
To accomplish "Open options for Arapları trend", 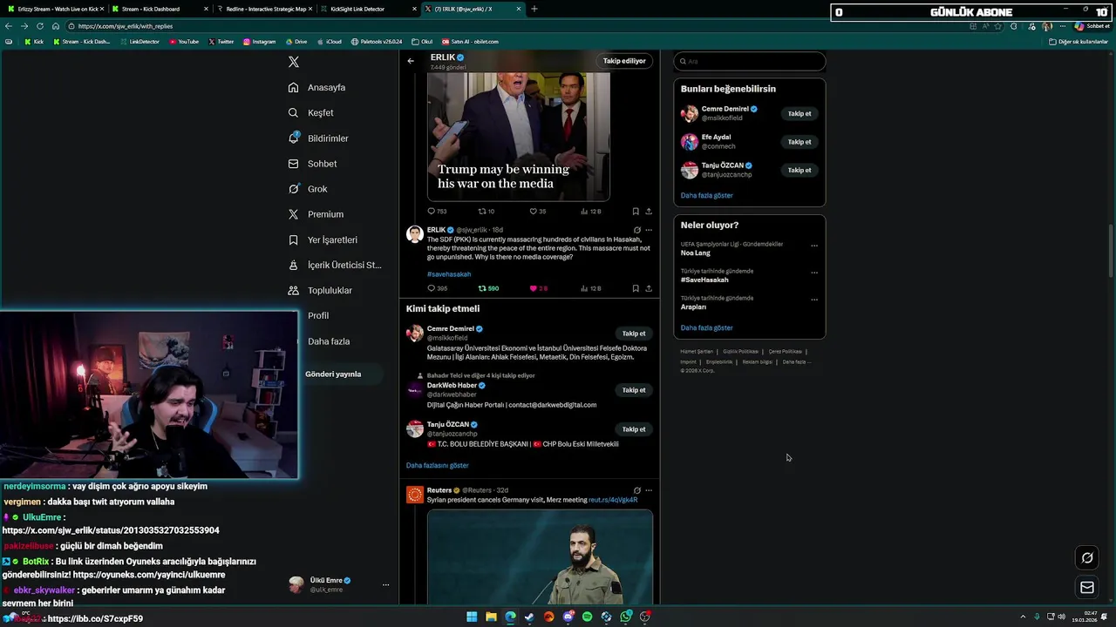I will pos(814,300).
